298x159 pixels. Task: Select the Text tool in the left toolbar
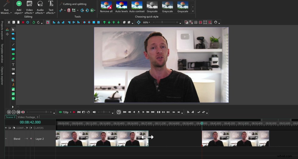[x=13, y=65]
